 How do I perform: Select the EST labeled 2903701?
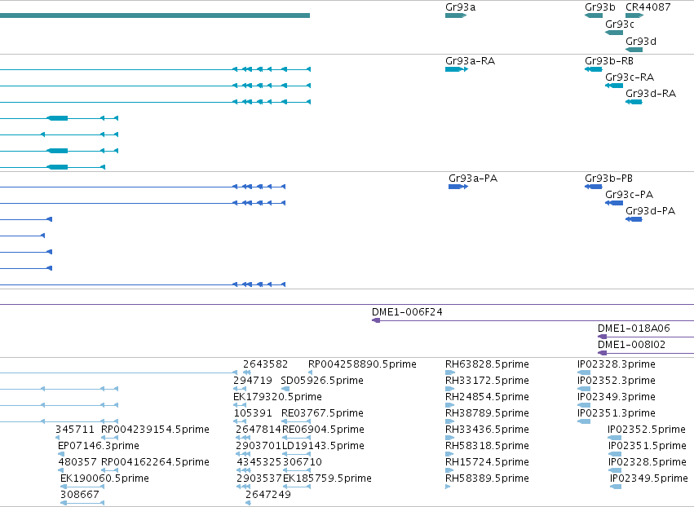259,446
